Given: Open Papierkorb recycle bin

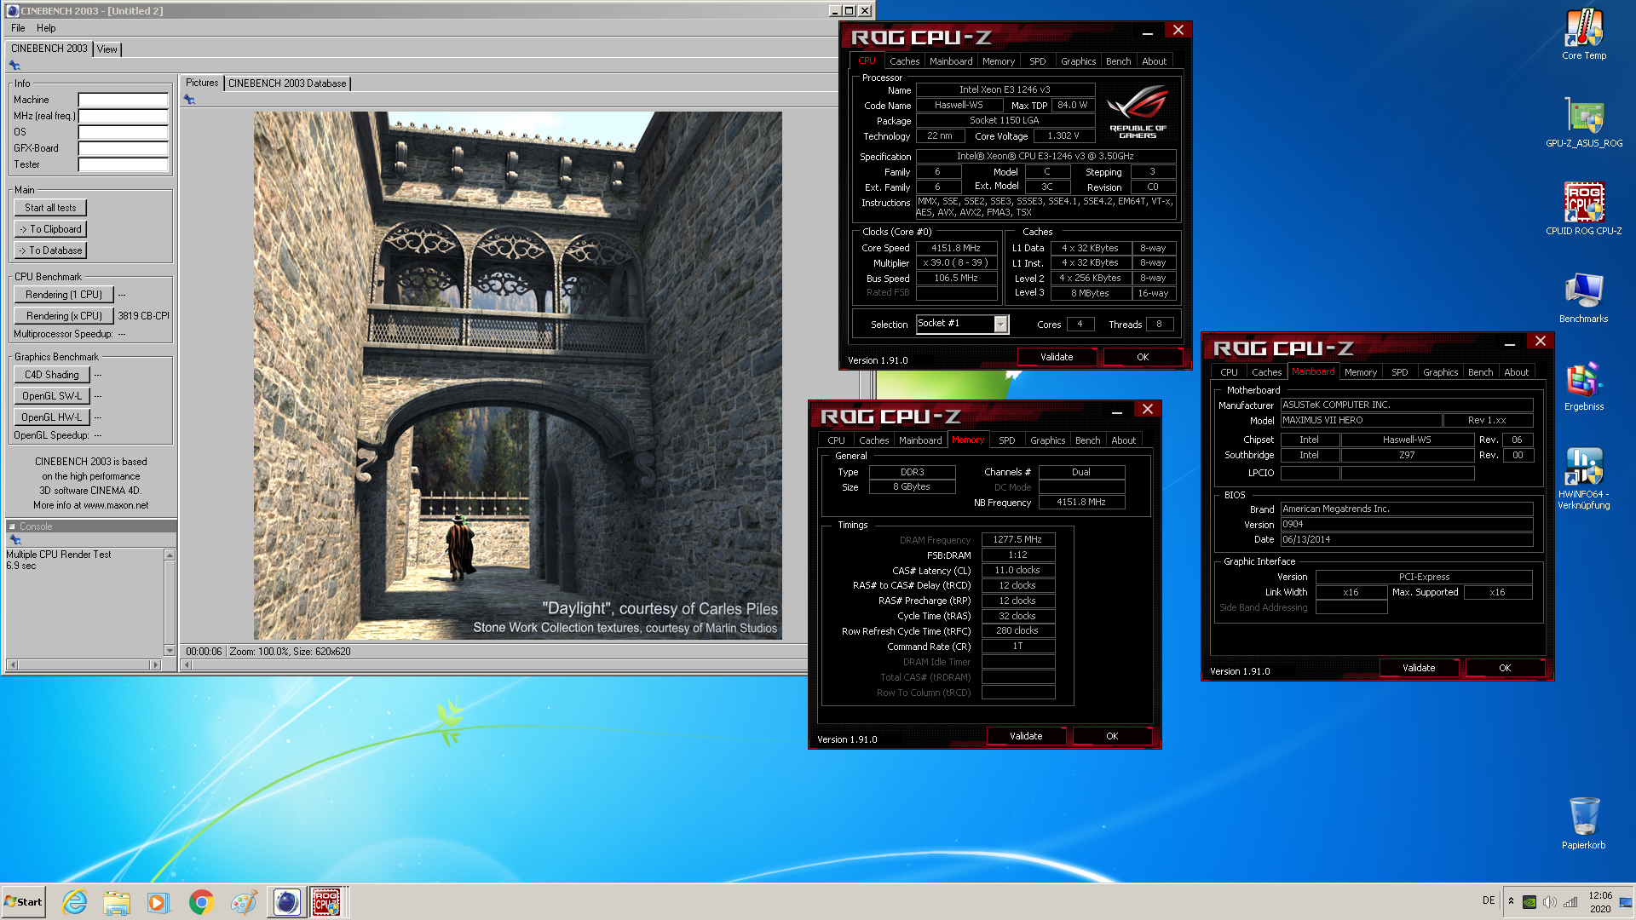Looking at the screenshot, I should click(x=1583, y=823).
